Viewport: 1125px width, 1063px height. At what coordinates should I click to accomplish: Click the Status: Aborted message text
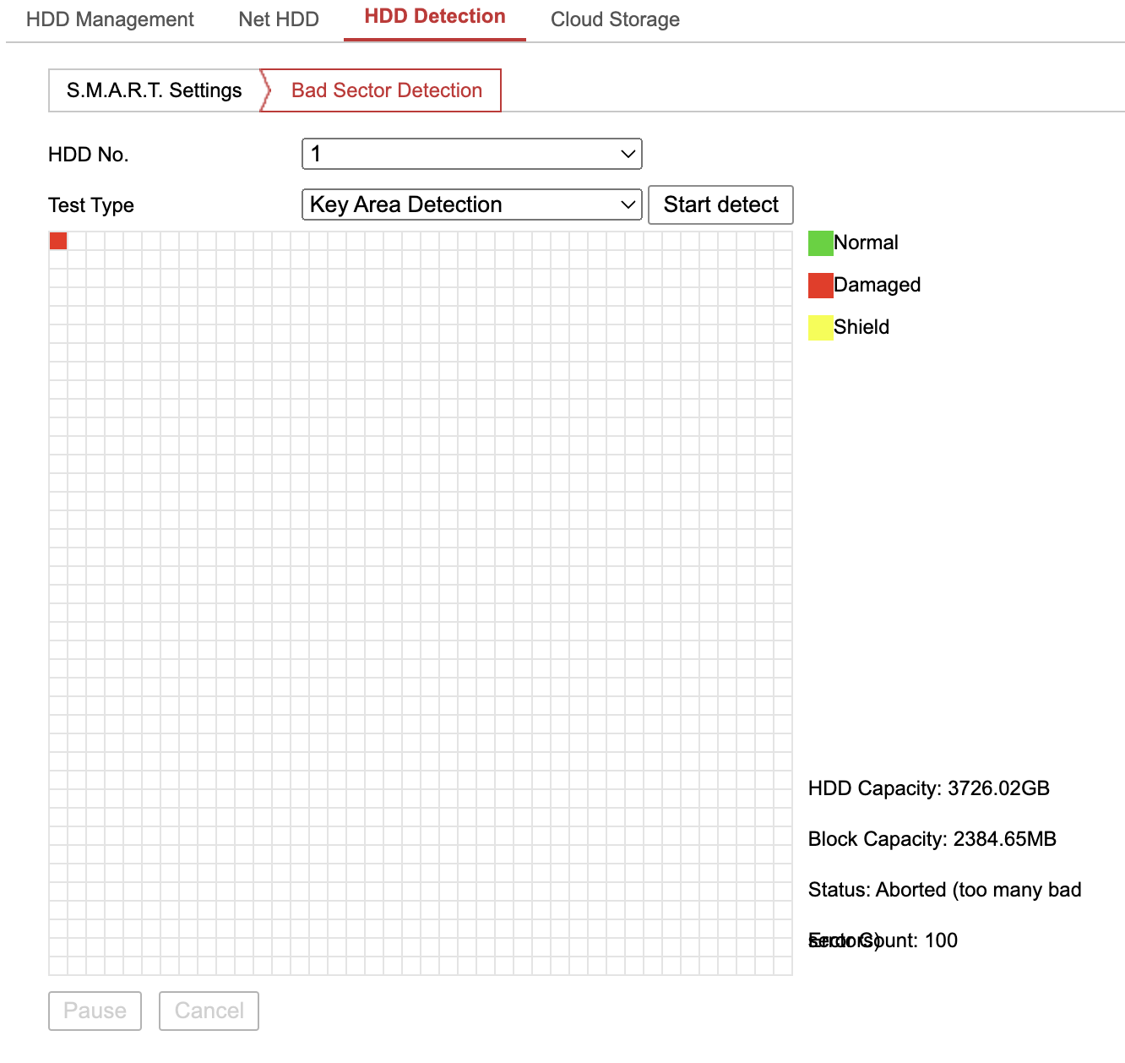[x=944, y=889]
